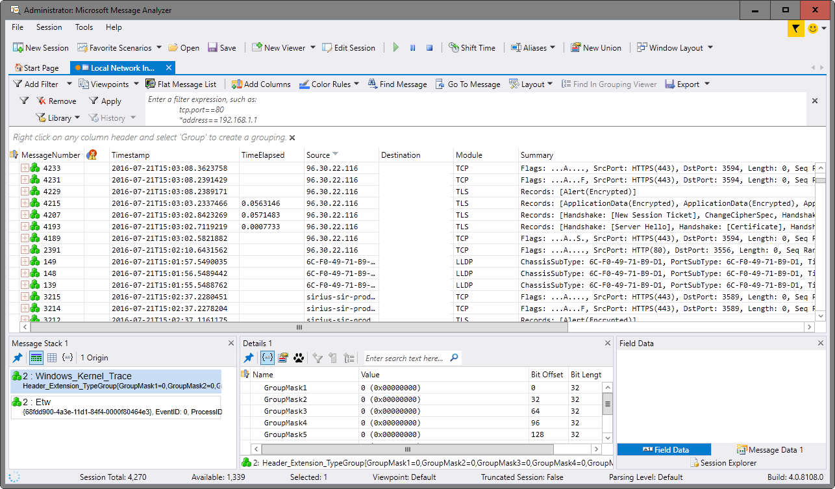The image size is (835, 489).
Task: Open the Export dropdown
Action: [x=706, y=84]
